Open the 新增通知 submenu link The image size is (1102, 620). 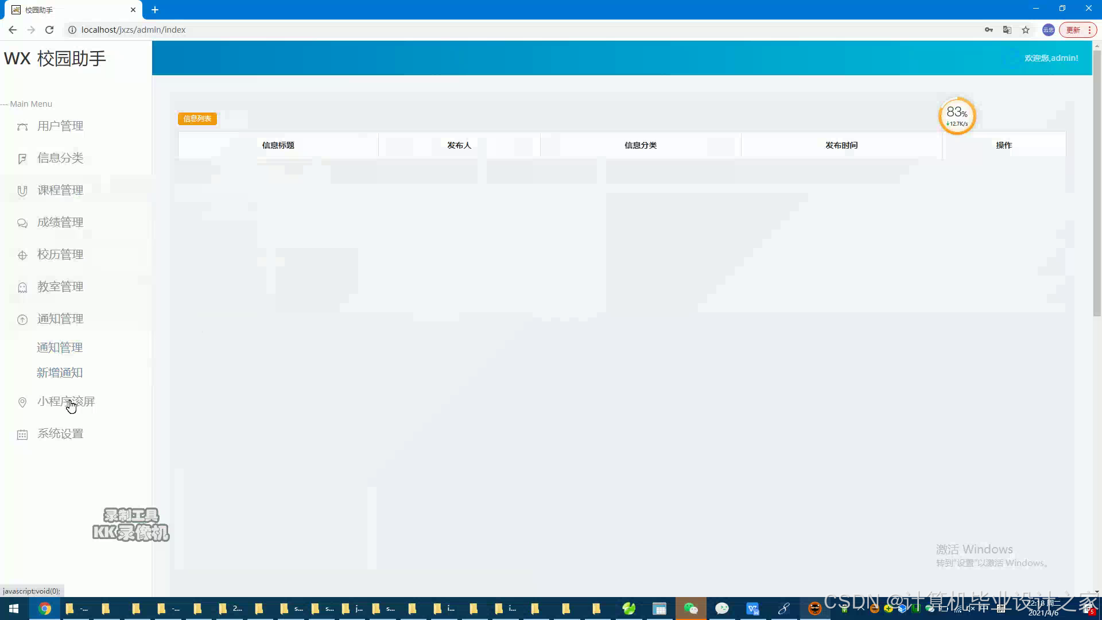tap(60, 373)
